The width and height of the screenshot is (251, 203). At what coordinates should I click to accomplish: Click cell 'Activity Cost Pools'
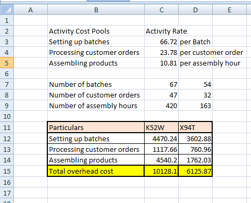[x=96, y=31]
